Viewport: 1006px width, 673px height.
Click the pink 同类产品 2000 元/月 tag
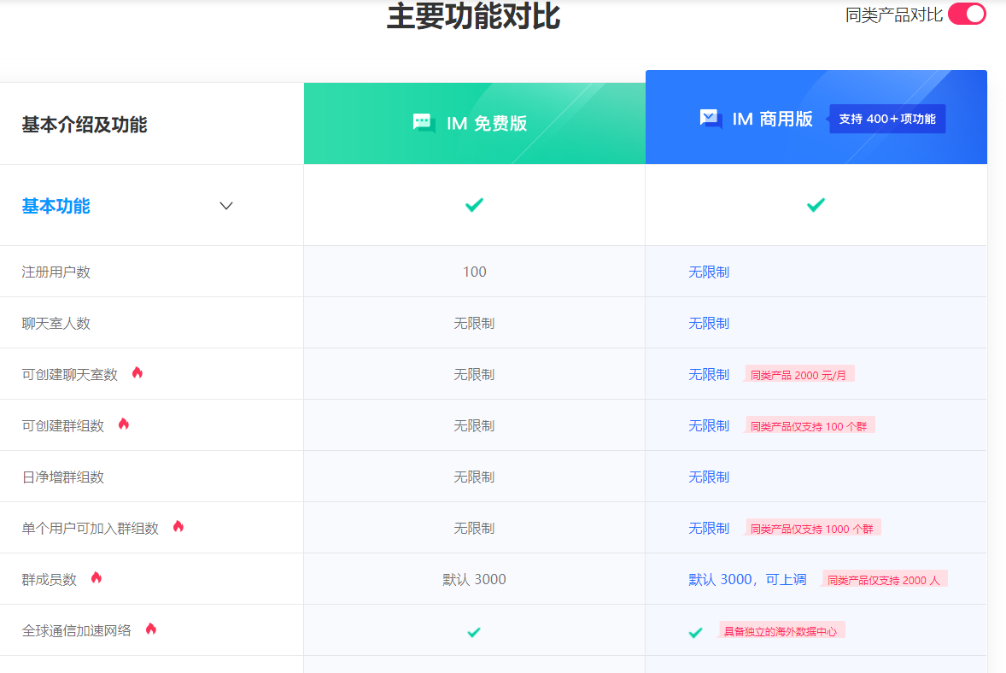pyautogui.click(x=799, y=374)
